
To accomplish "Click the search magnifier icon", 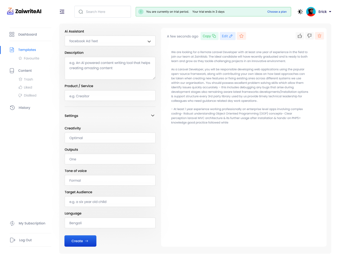I will [x=80, y=12].
